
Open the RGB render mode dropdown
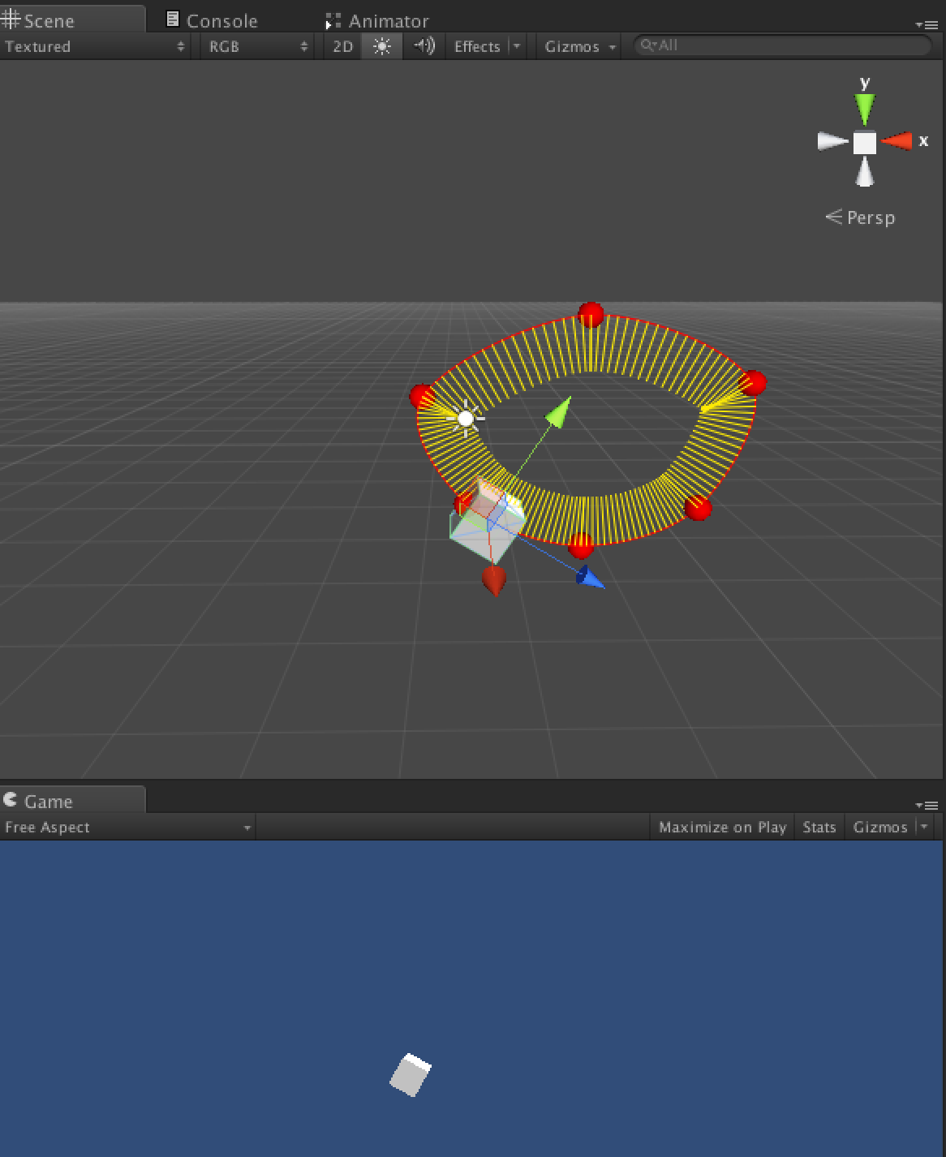[x=258, y=46]
